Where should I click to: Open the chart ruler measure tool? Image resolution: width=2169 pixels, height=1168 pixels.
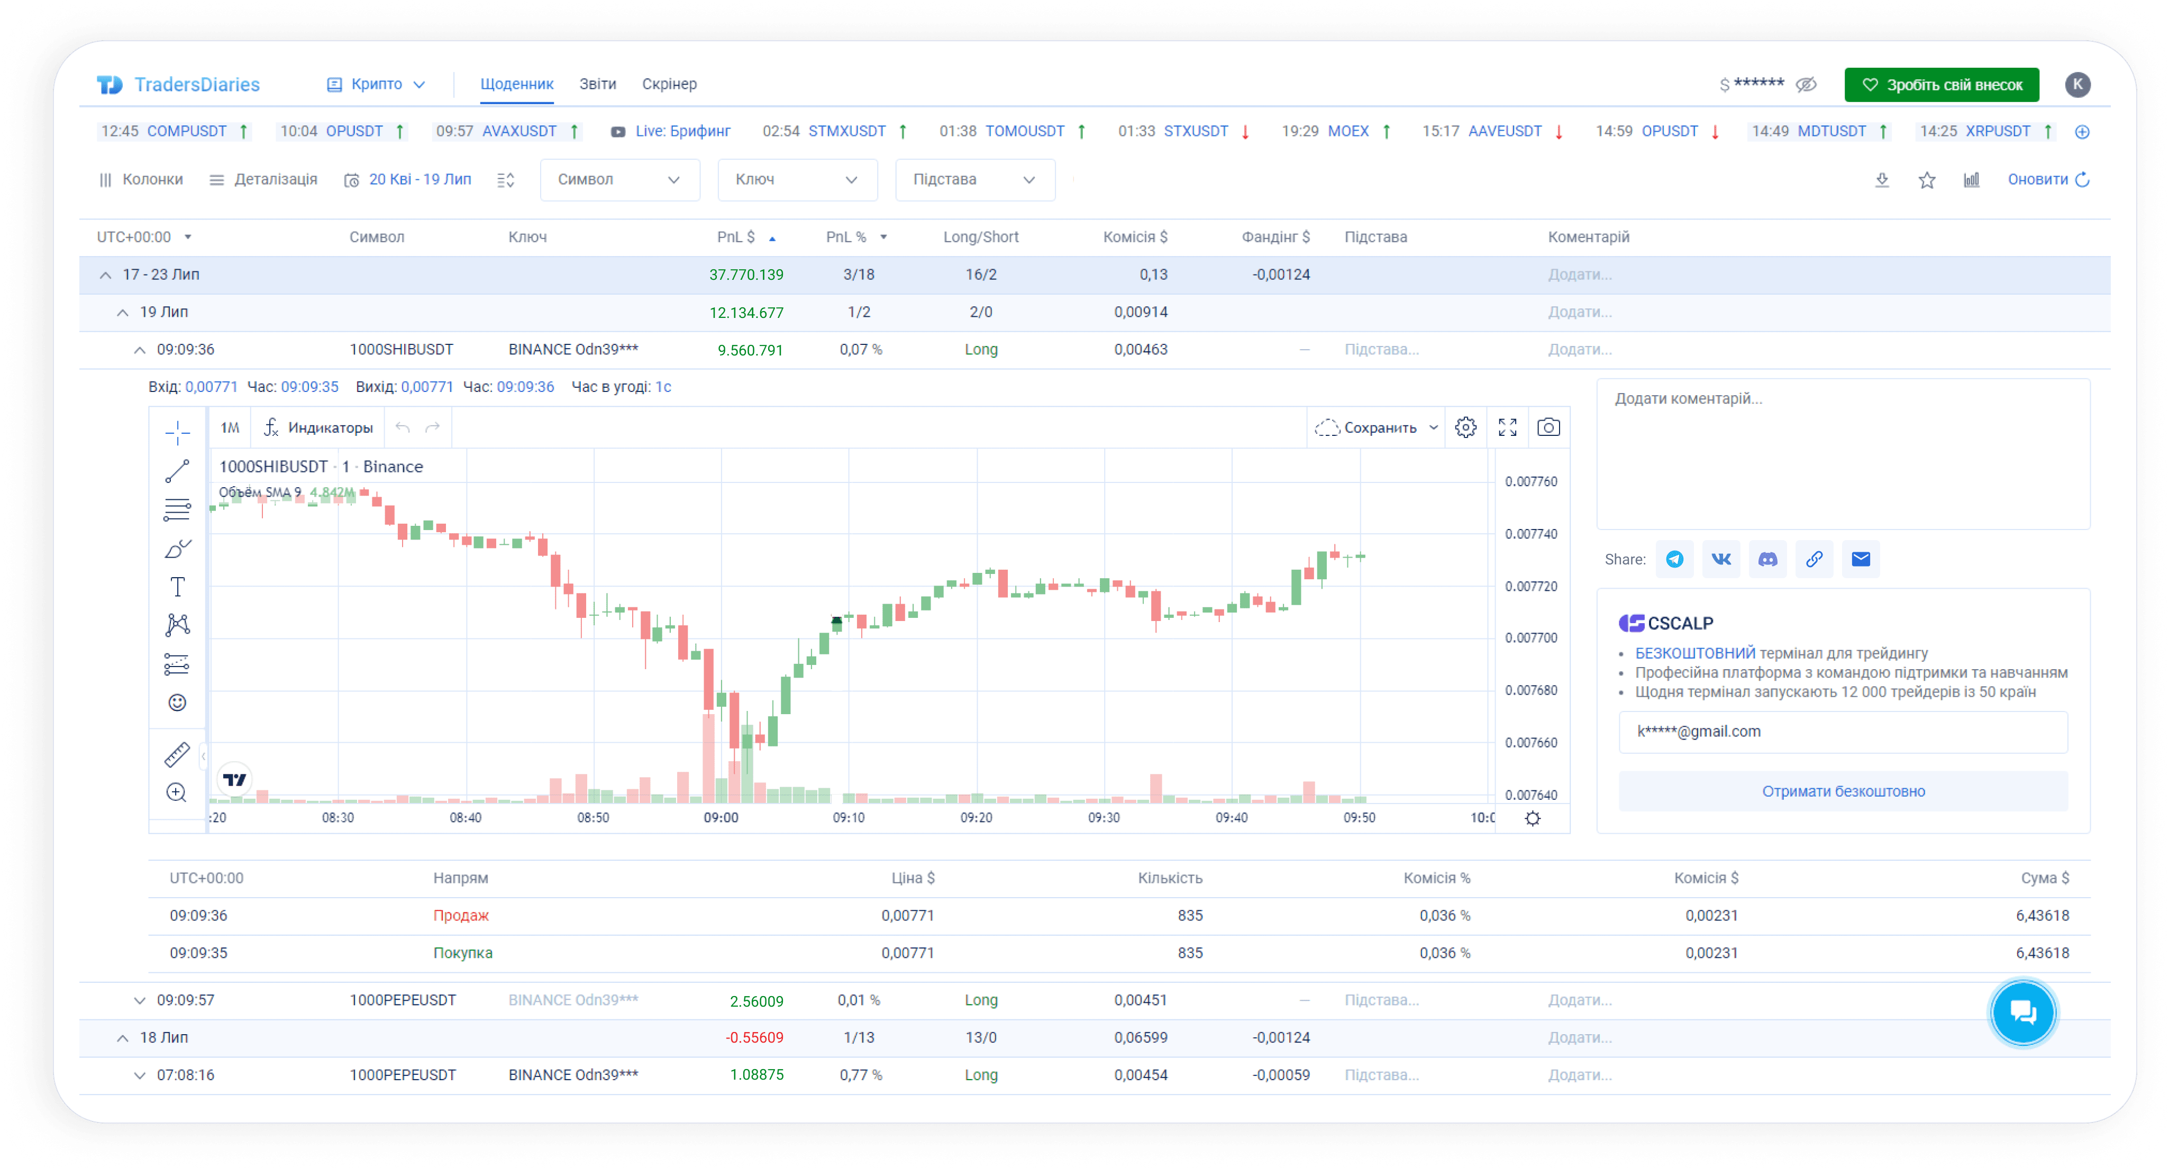click(177, 754)
